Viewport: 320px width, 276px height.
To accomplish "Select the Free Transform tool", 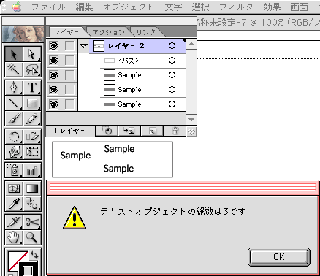I will pos(32,152).
